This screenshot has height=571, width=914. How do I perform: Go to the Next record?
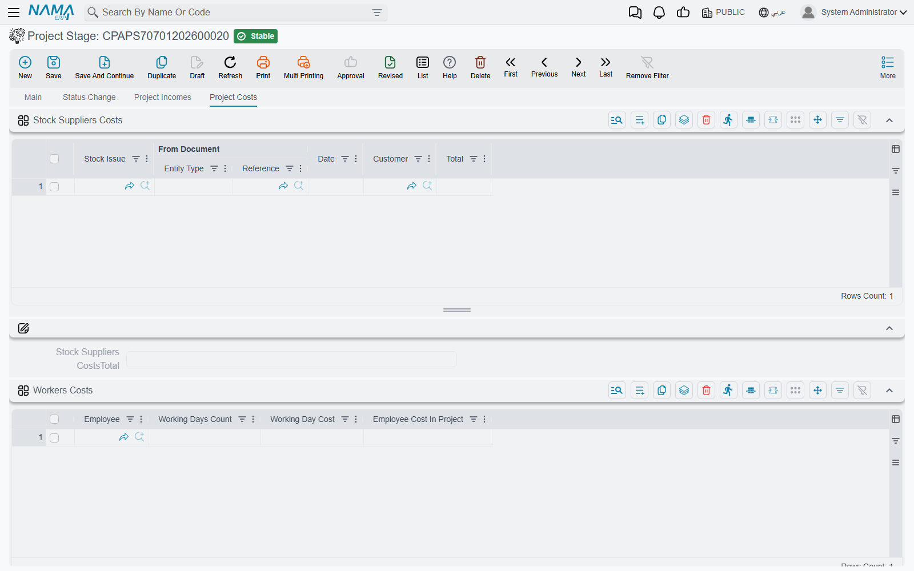click(x=579, y=67)
